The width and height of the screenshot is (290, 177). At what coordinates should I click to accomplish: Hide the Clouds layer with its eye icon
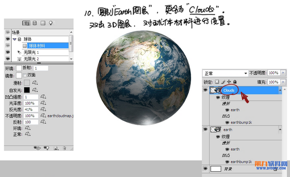tap(205, 90)
